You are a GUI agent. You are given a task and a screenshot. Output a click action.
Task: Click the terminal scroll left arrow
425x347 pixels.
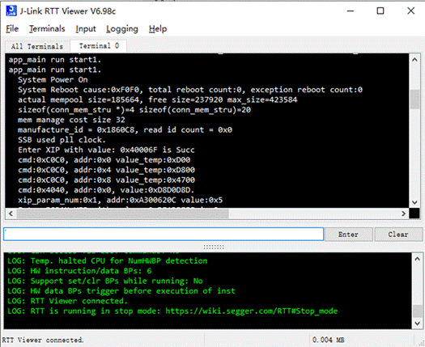(x=11, y=214)
